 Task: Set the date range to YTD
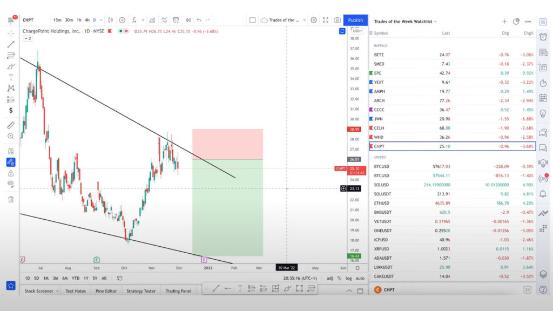click(x=76, y=278)
